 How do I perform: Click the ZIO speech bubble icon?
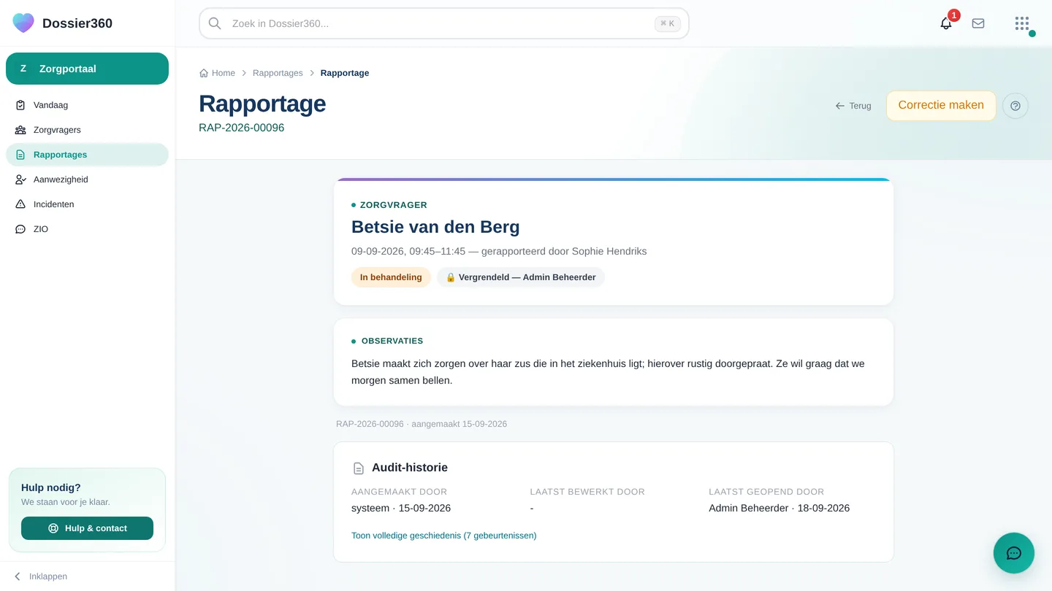20,229
